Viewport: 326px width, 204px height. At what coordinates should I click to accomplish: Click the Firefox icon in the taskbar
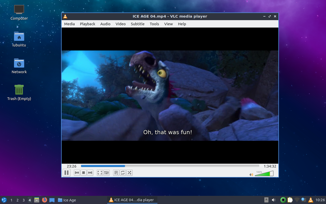click(x=44, y=200)
